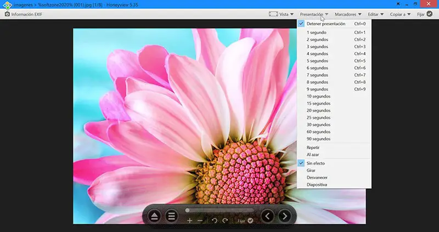The width and height of the screenshot is (439, 232).
Task: Rotate image counterclockwise
Action: click(x=215, y=221)
